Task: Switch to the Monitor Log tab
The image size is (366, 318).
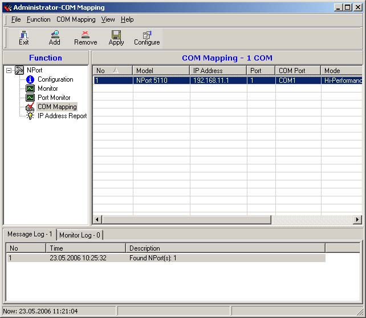Action: (80, 235)
